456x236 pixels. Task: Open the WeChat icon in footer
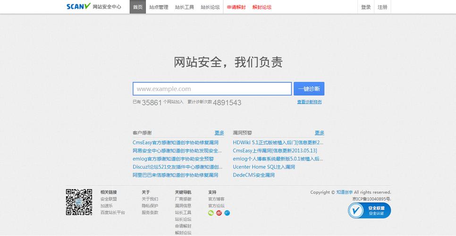pos(211,213)
